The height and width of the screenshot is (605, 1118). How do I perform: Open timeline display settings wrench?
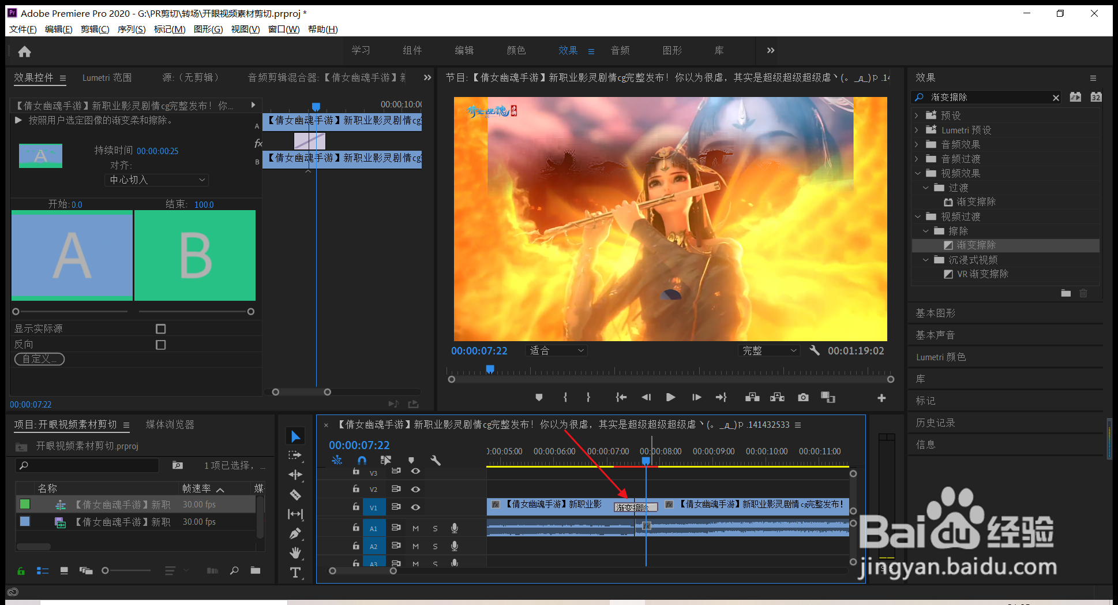click(x=436, y=460)
